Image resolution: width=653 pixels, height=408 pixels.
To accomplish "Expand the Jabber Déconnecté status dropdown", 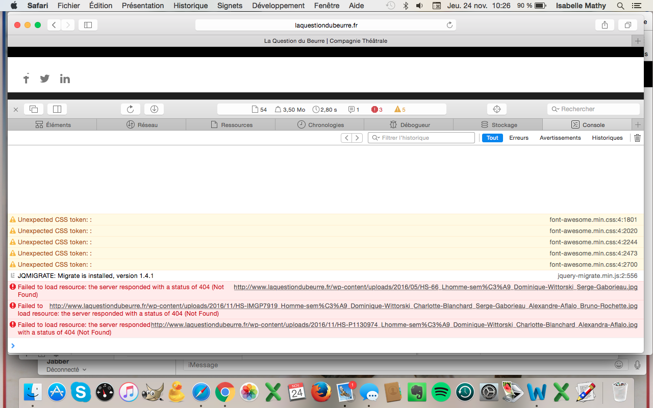I will coord(66,370).
